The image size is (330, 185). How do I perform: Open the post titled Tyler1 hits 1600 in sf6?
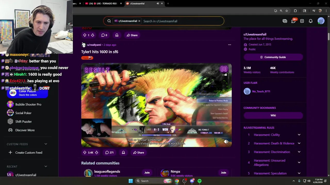coord(100,52)
